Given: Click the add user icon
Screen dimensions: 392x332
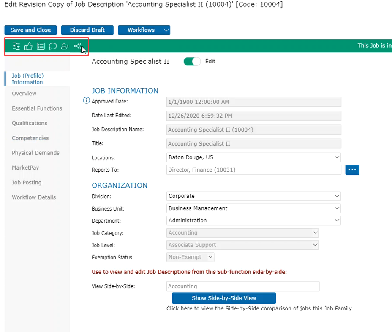Looking at the screenshot, I should [65, 46].
